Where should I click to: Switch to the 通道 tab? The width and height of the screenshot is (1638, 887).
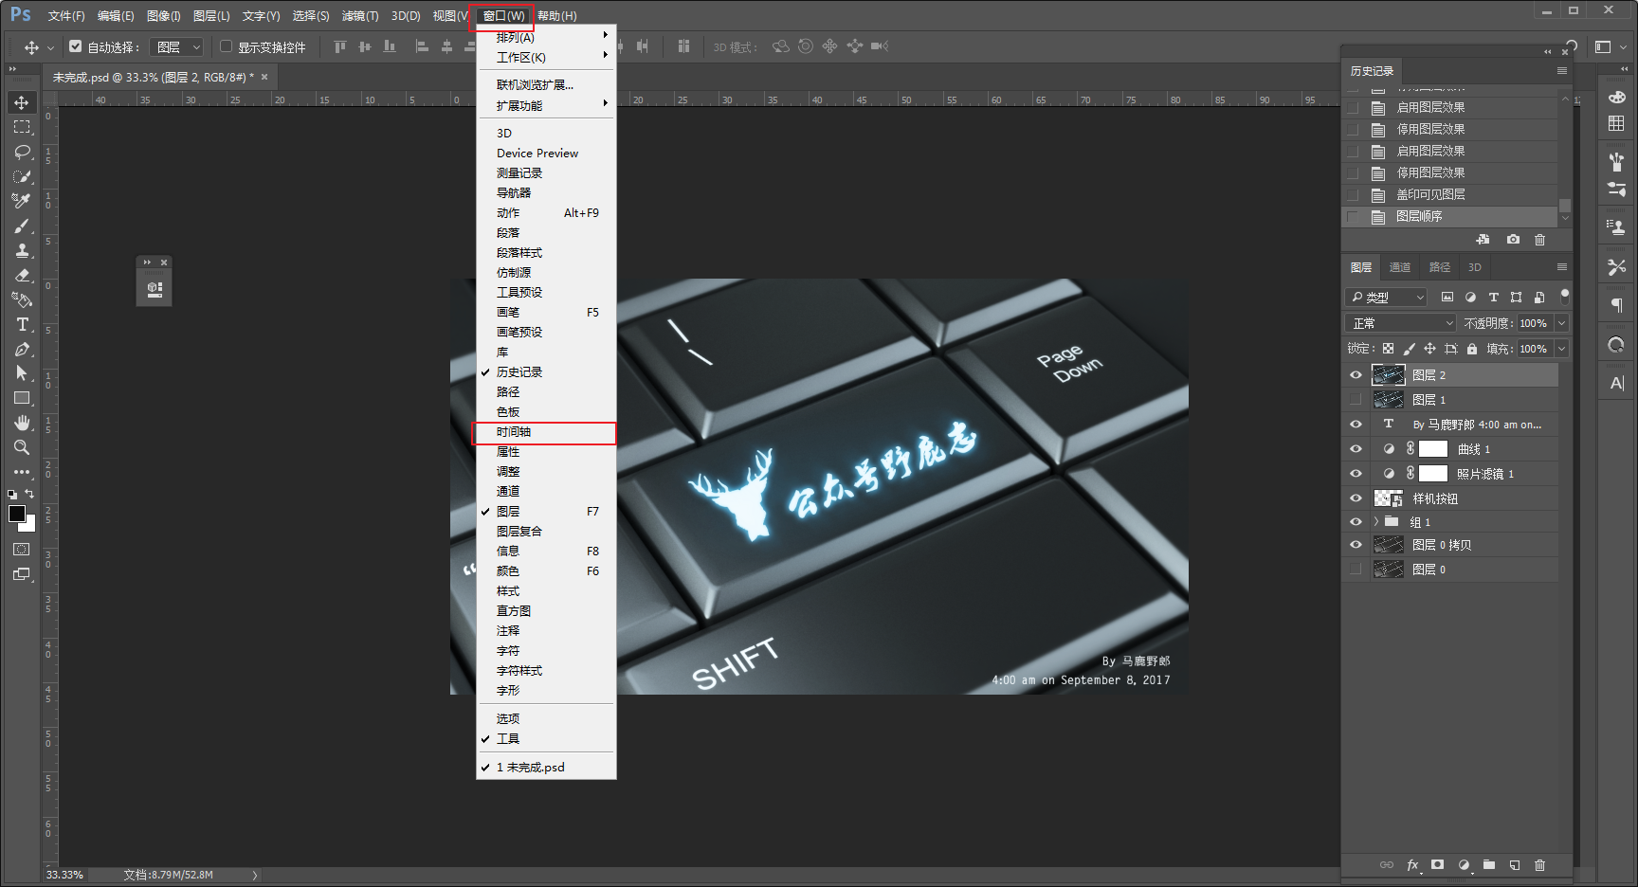coord(1400,267)
